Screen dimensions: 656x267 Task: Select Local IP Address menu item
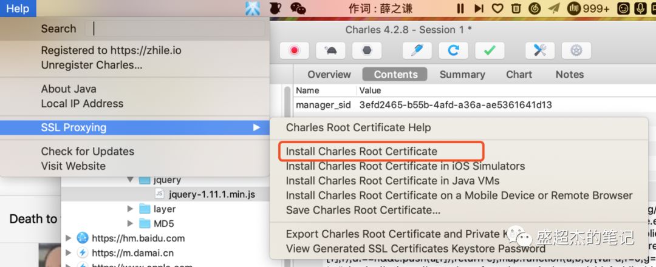click(x=82, y=104)
